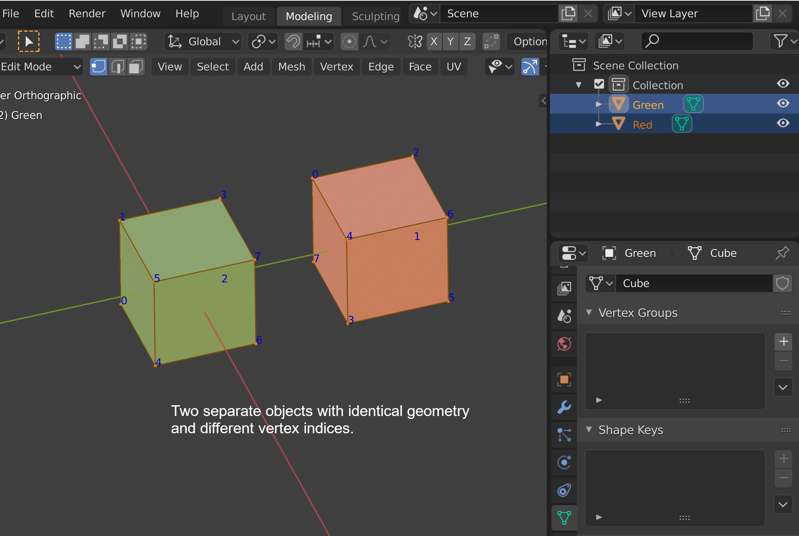The image size is (799, 536).
Task: Toggle Y axis mesh mirror
Action: click(x=451, y=42)
